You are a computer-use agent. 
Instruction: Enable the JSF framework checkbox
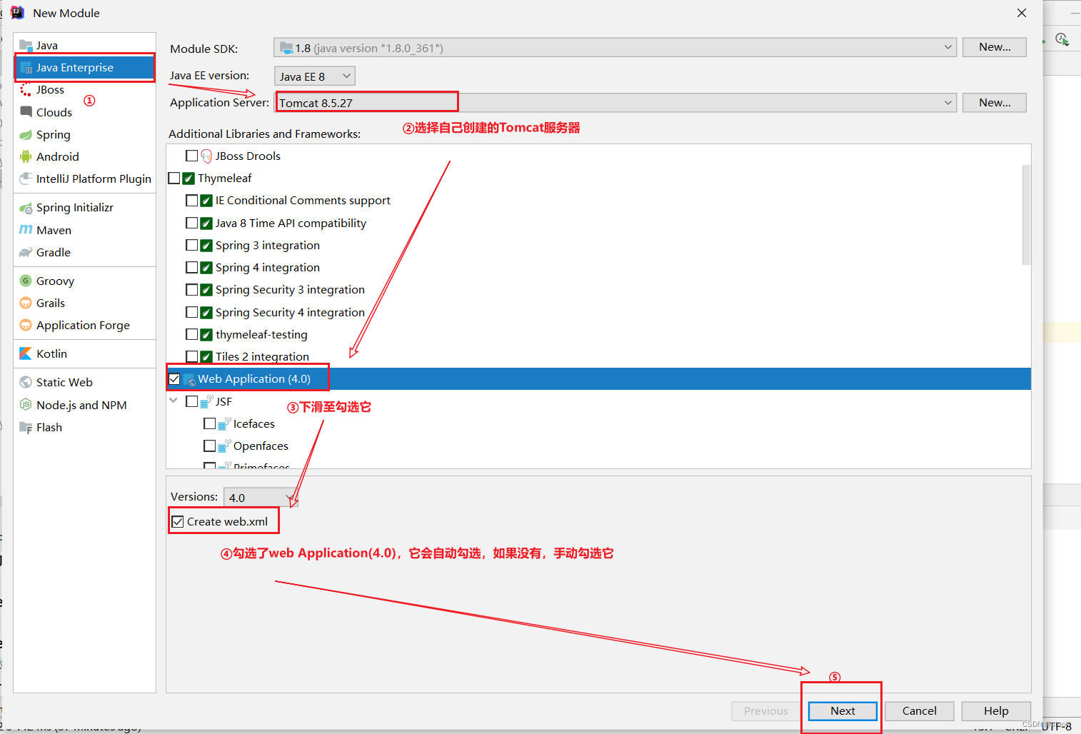coord(191,401)
